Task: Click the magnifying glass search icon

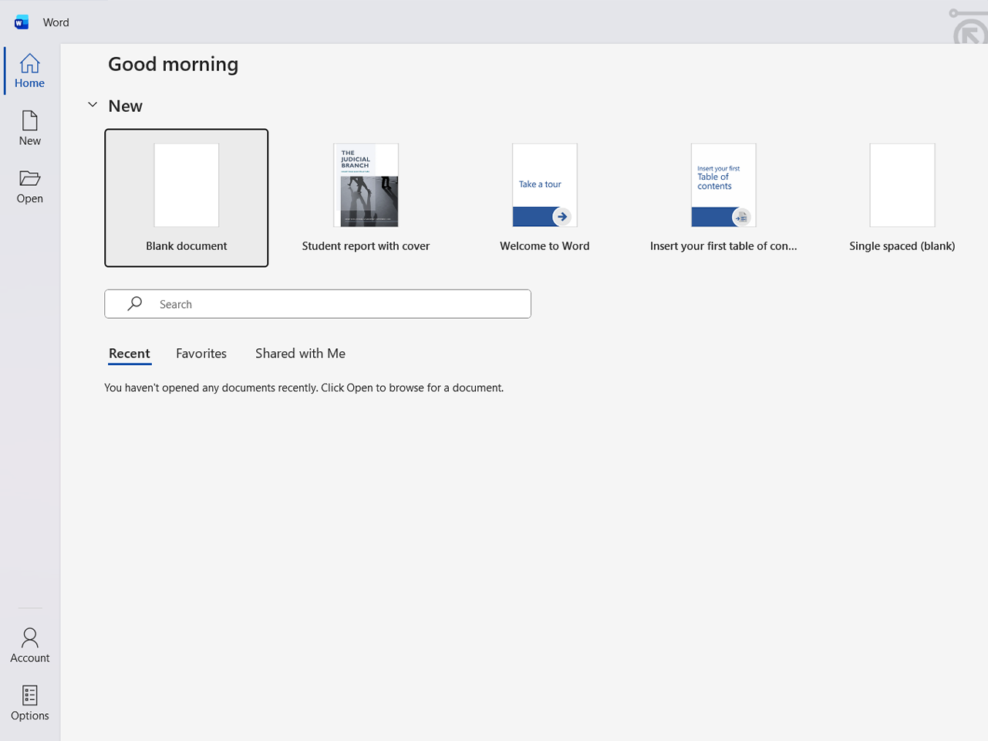Action: point(135,304)
